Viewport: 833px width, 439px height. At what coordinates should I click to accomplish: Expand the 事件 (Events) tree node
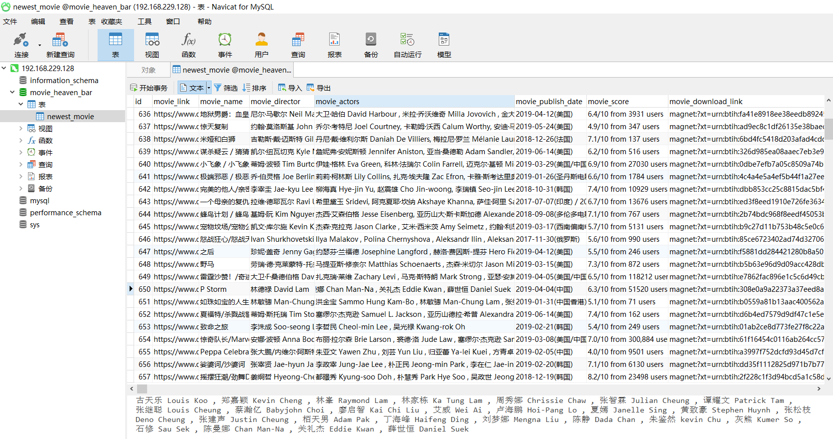(x=21, y=152)
